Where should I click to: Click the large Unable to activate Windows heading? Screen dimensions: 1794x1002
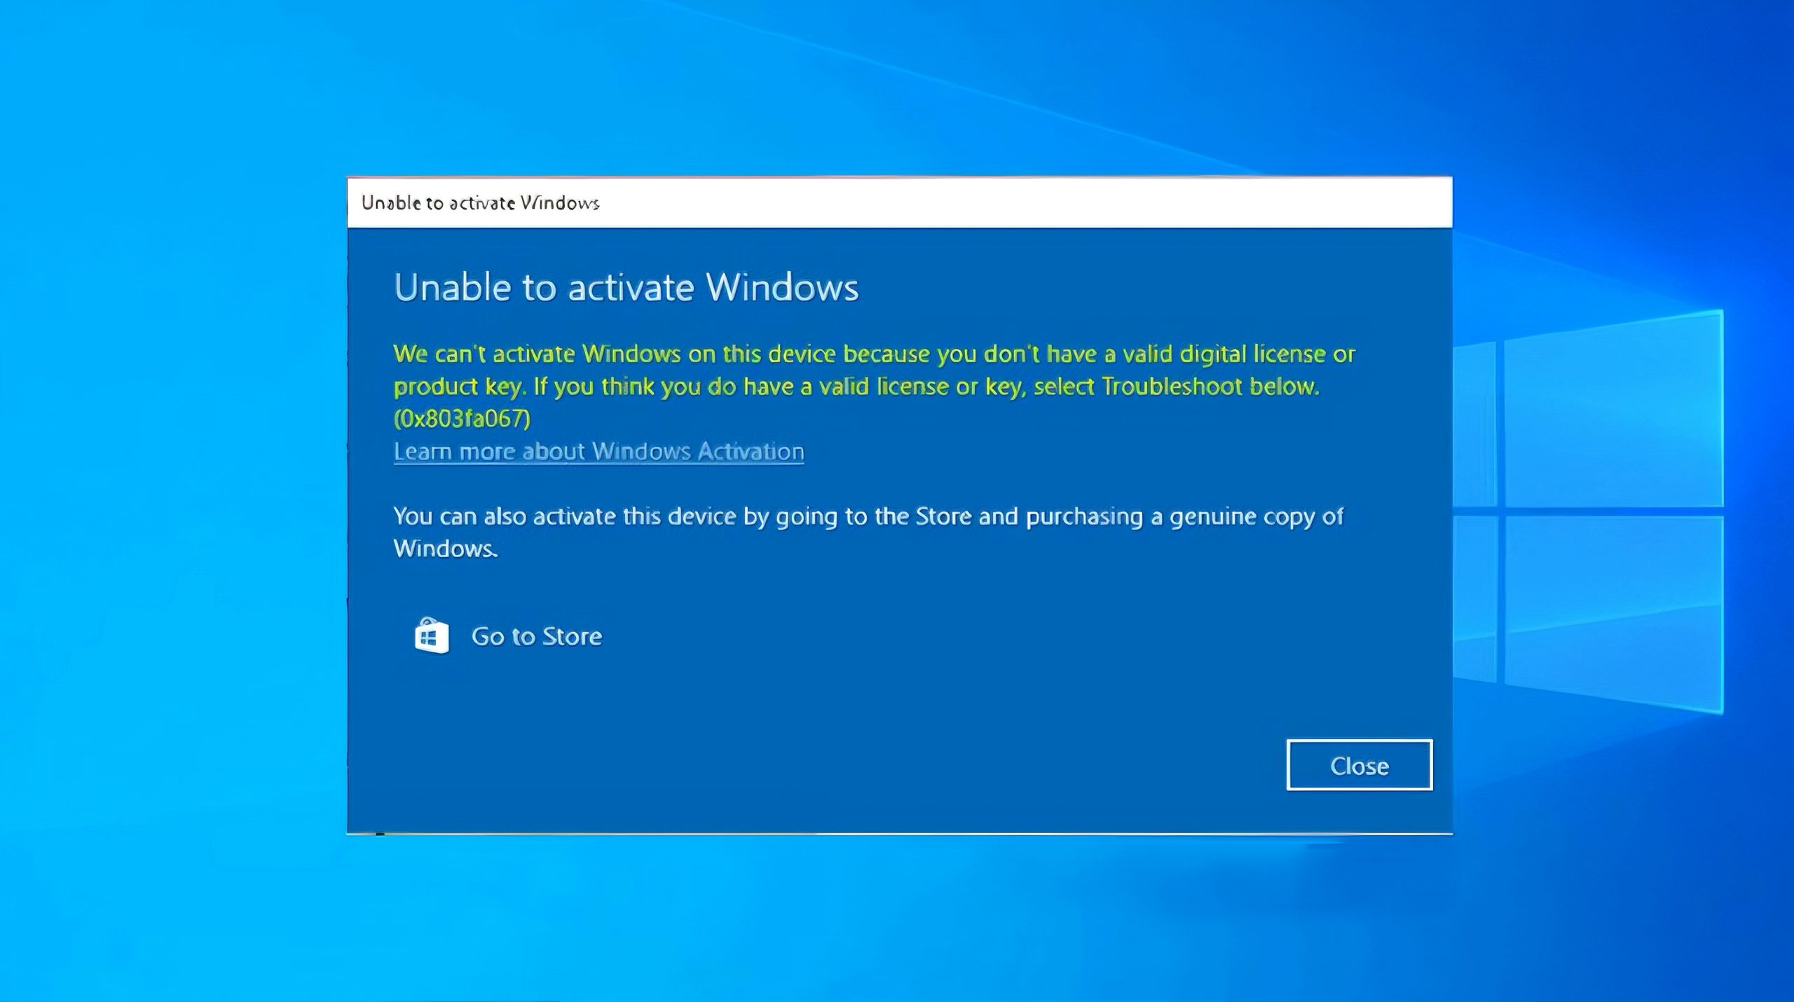tap(626, 287)
